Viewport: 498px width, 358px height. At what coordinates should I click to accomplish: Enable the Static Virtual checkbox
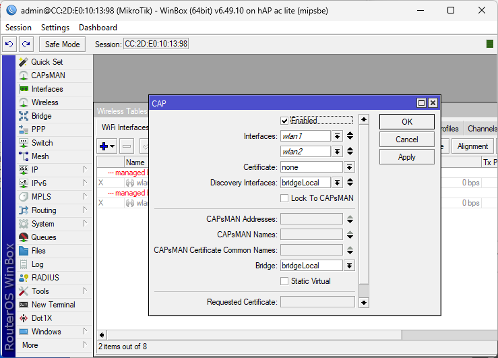point(284,281)
